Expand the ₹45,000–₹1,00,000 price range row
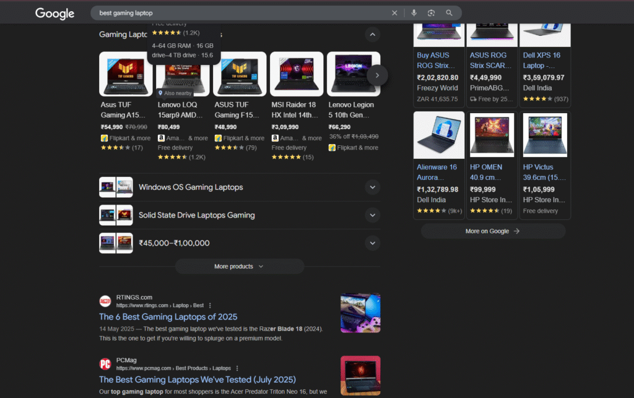Image resolution: width=634 pixels, height=398 pixels. [x=240, y=243]
